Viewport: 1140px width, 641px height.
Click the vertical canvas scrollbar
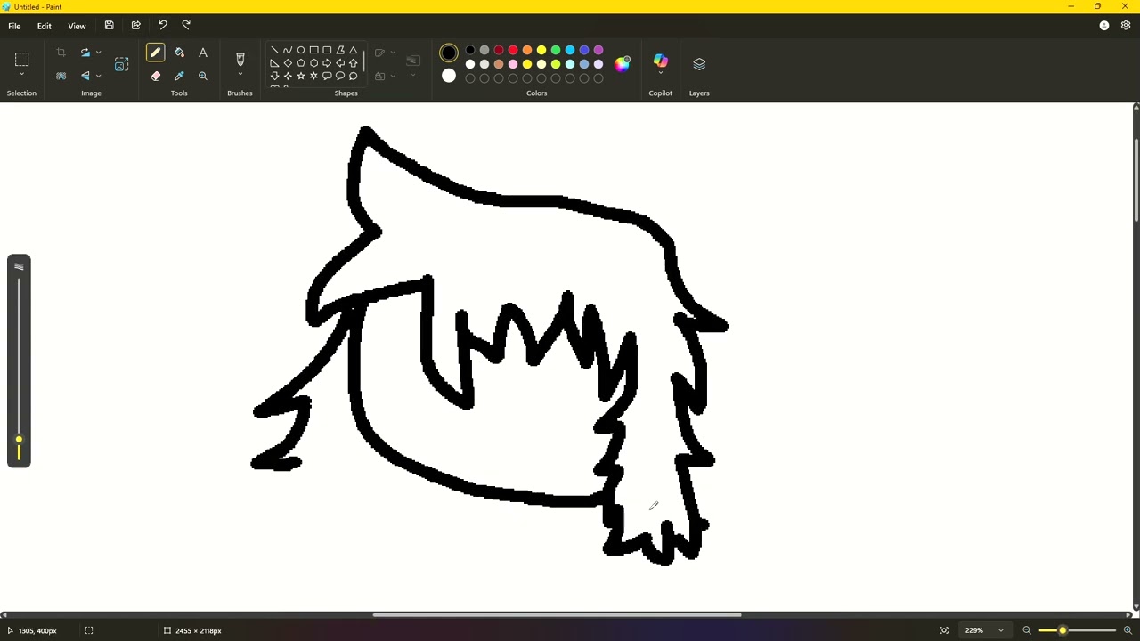1136,181
